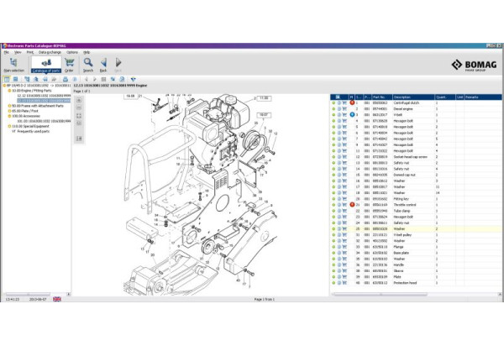The width and height of the screenshot is (504, 346).
Task: Click the Catalogue of parts toolbar button
Action: pos(45,64)
